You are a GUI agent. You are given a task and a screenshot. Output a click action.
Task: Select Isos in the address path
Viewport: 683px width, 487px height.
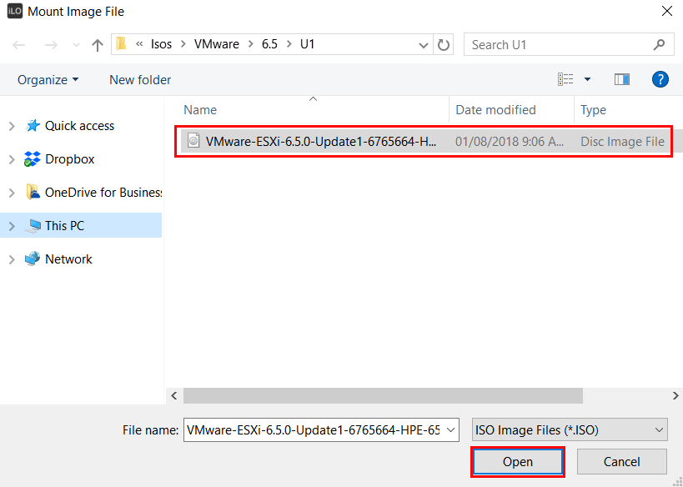[161, 44]
